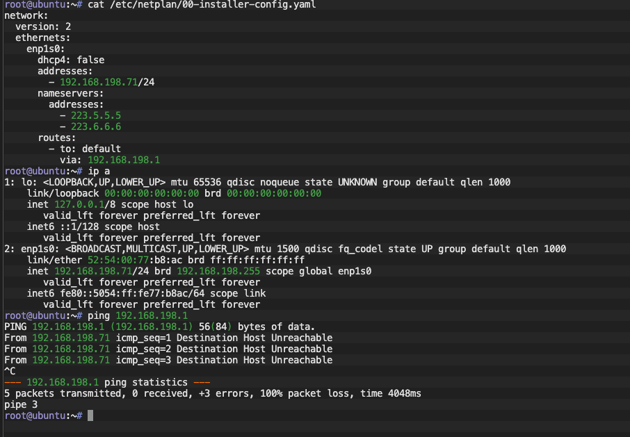
Task: Click the "version: 2" line
Action: click(x=43, y=26)
